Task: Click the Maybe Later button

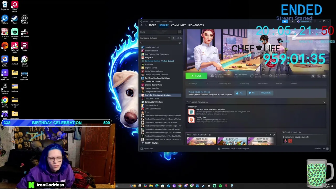Action: [x=266, y=93]
